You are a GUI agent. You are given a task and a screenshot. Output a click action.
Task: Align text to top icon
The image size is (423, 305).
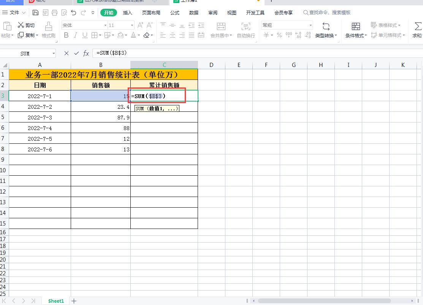coord(163,25)
